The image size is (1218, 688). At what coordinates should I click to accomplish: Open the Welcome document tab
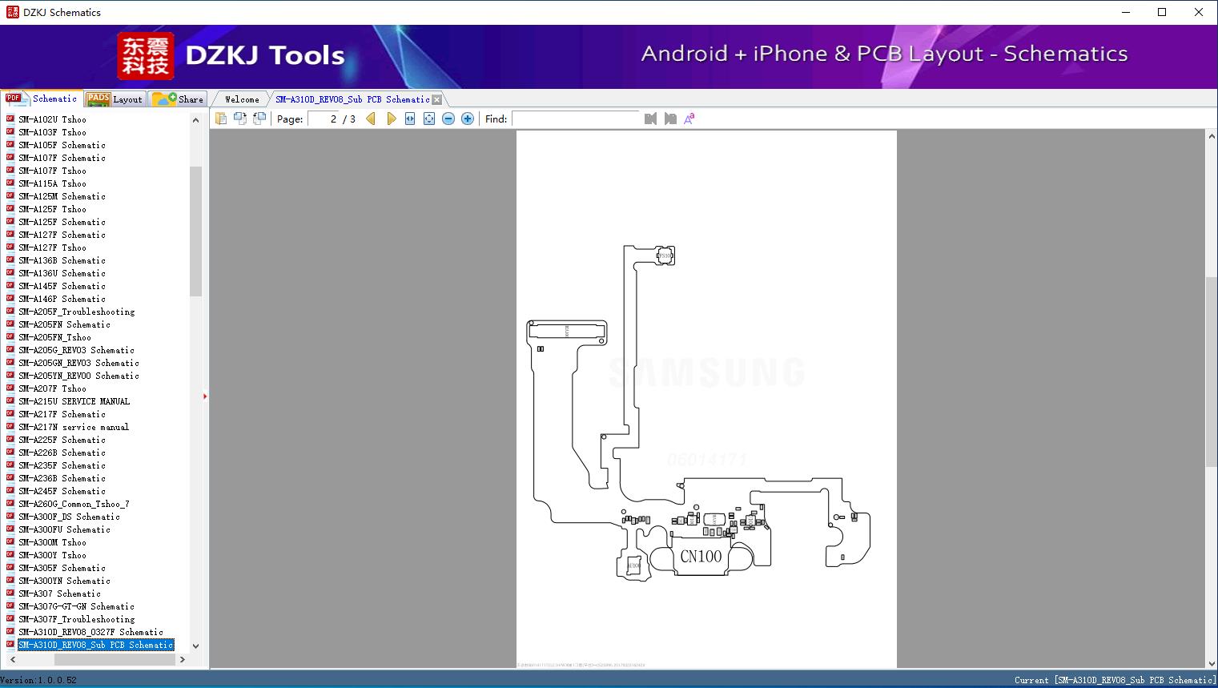point(242,99)
